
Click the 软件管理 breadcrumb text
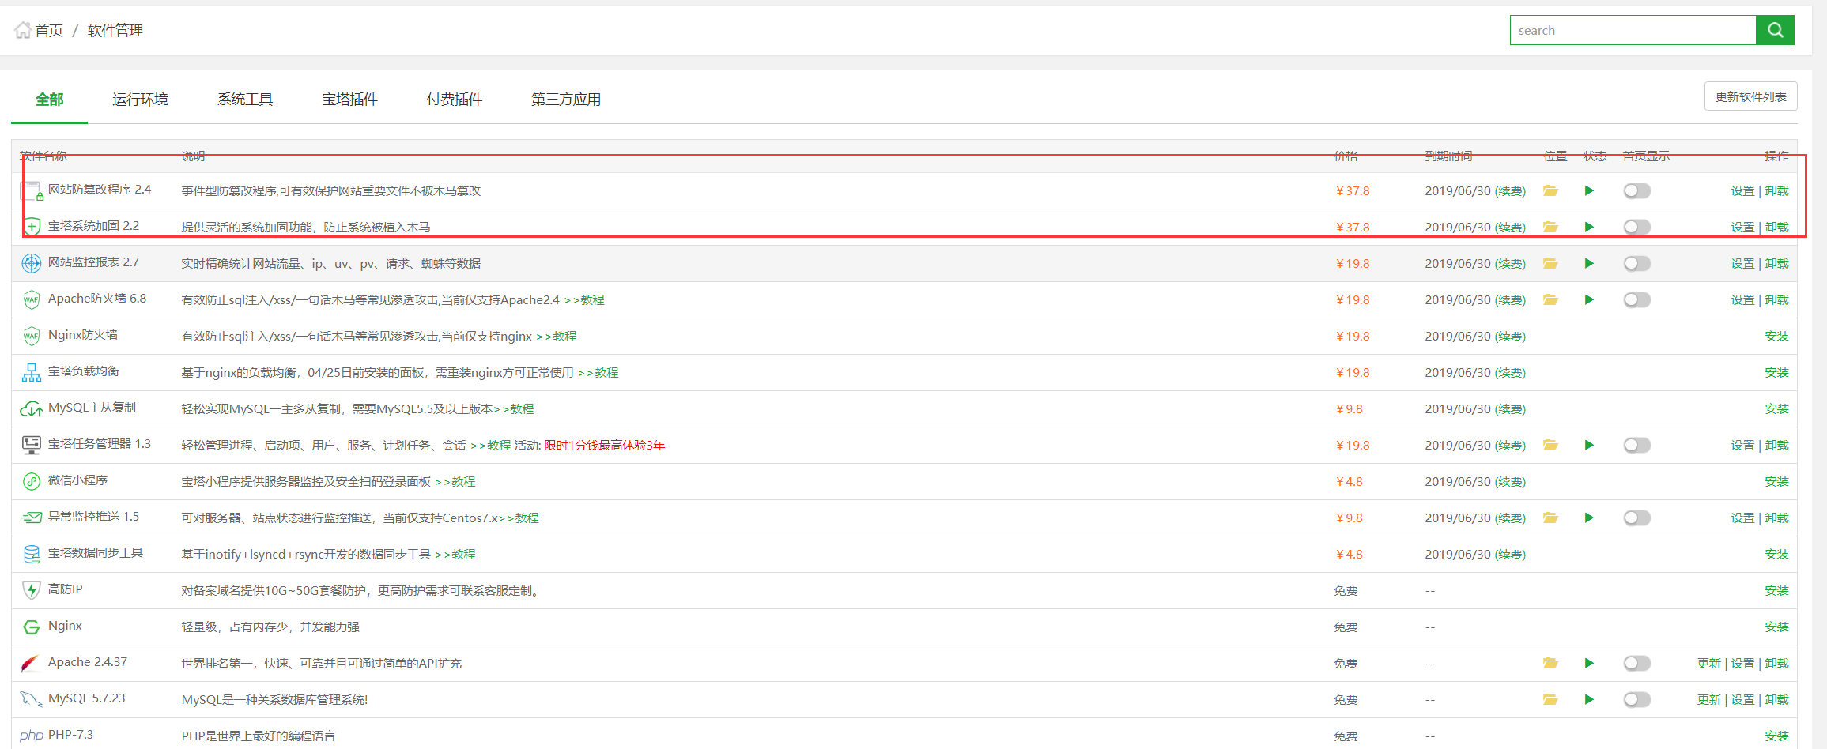coord(115,30)
